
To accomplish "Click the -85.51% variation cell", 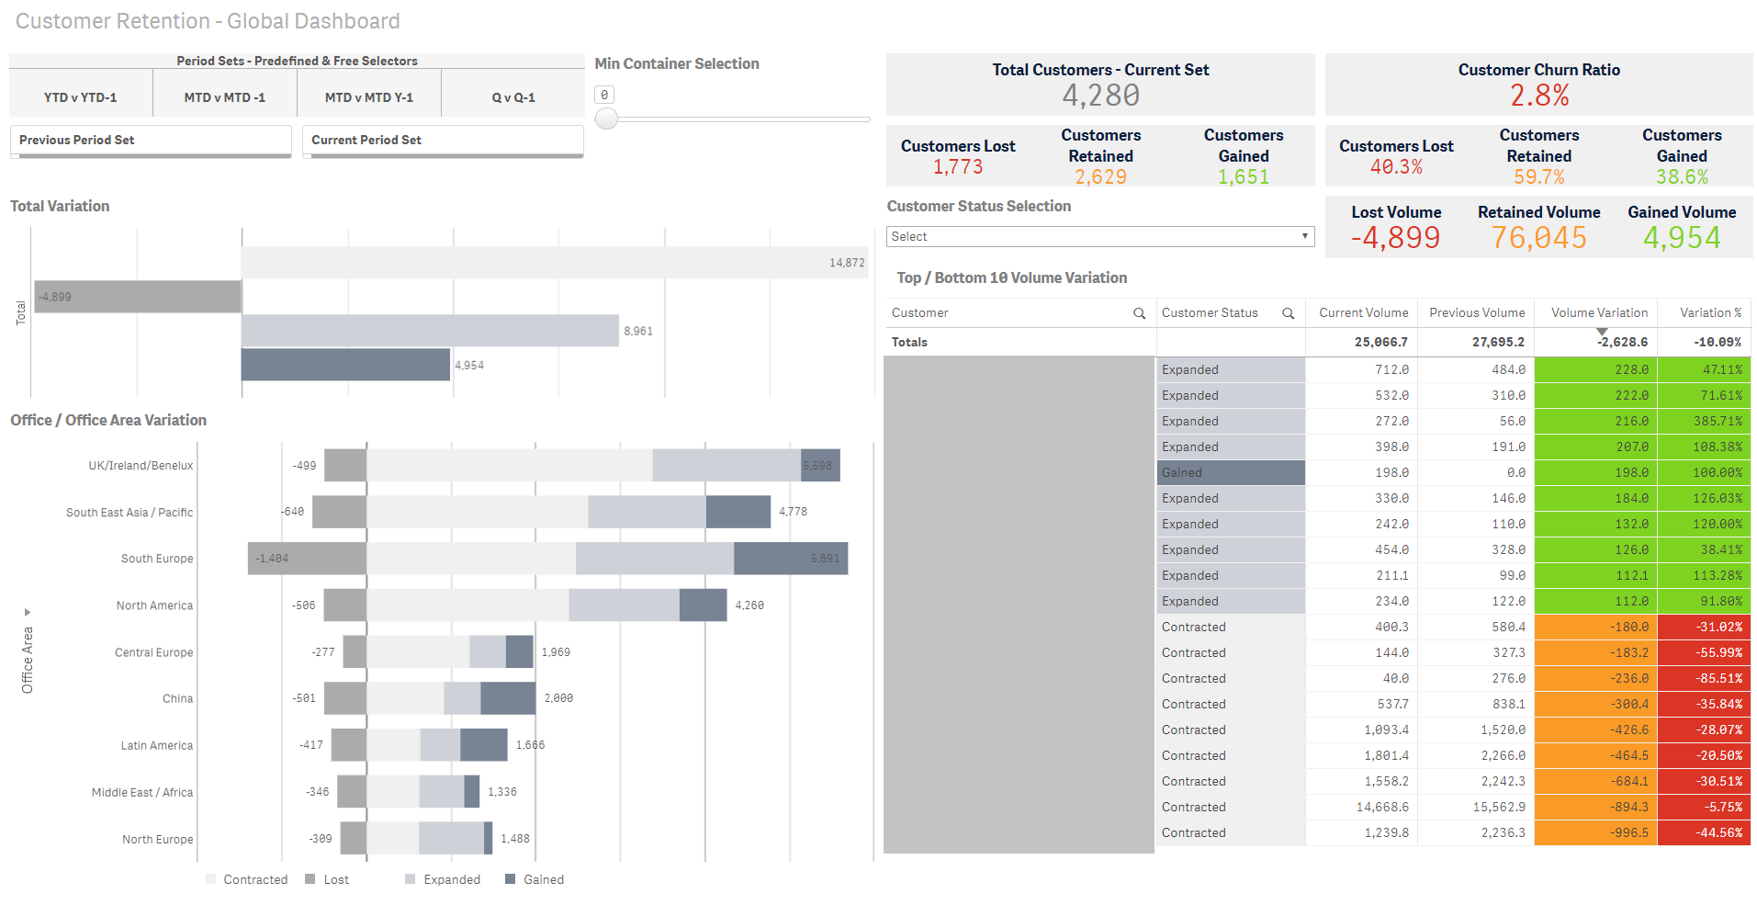I will (1705, 679).
